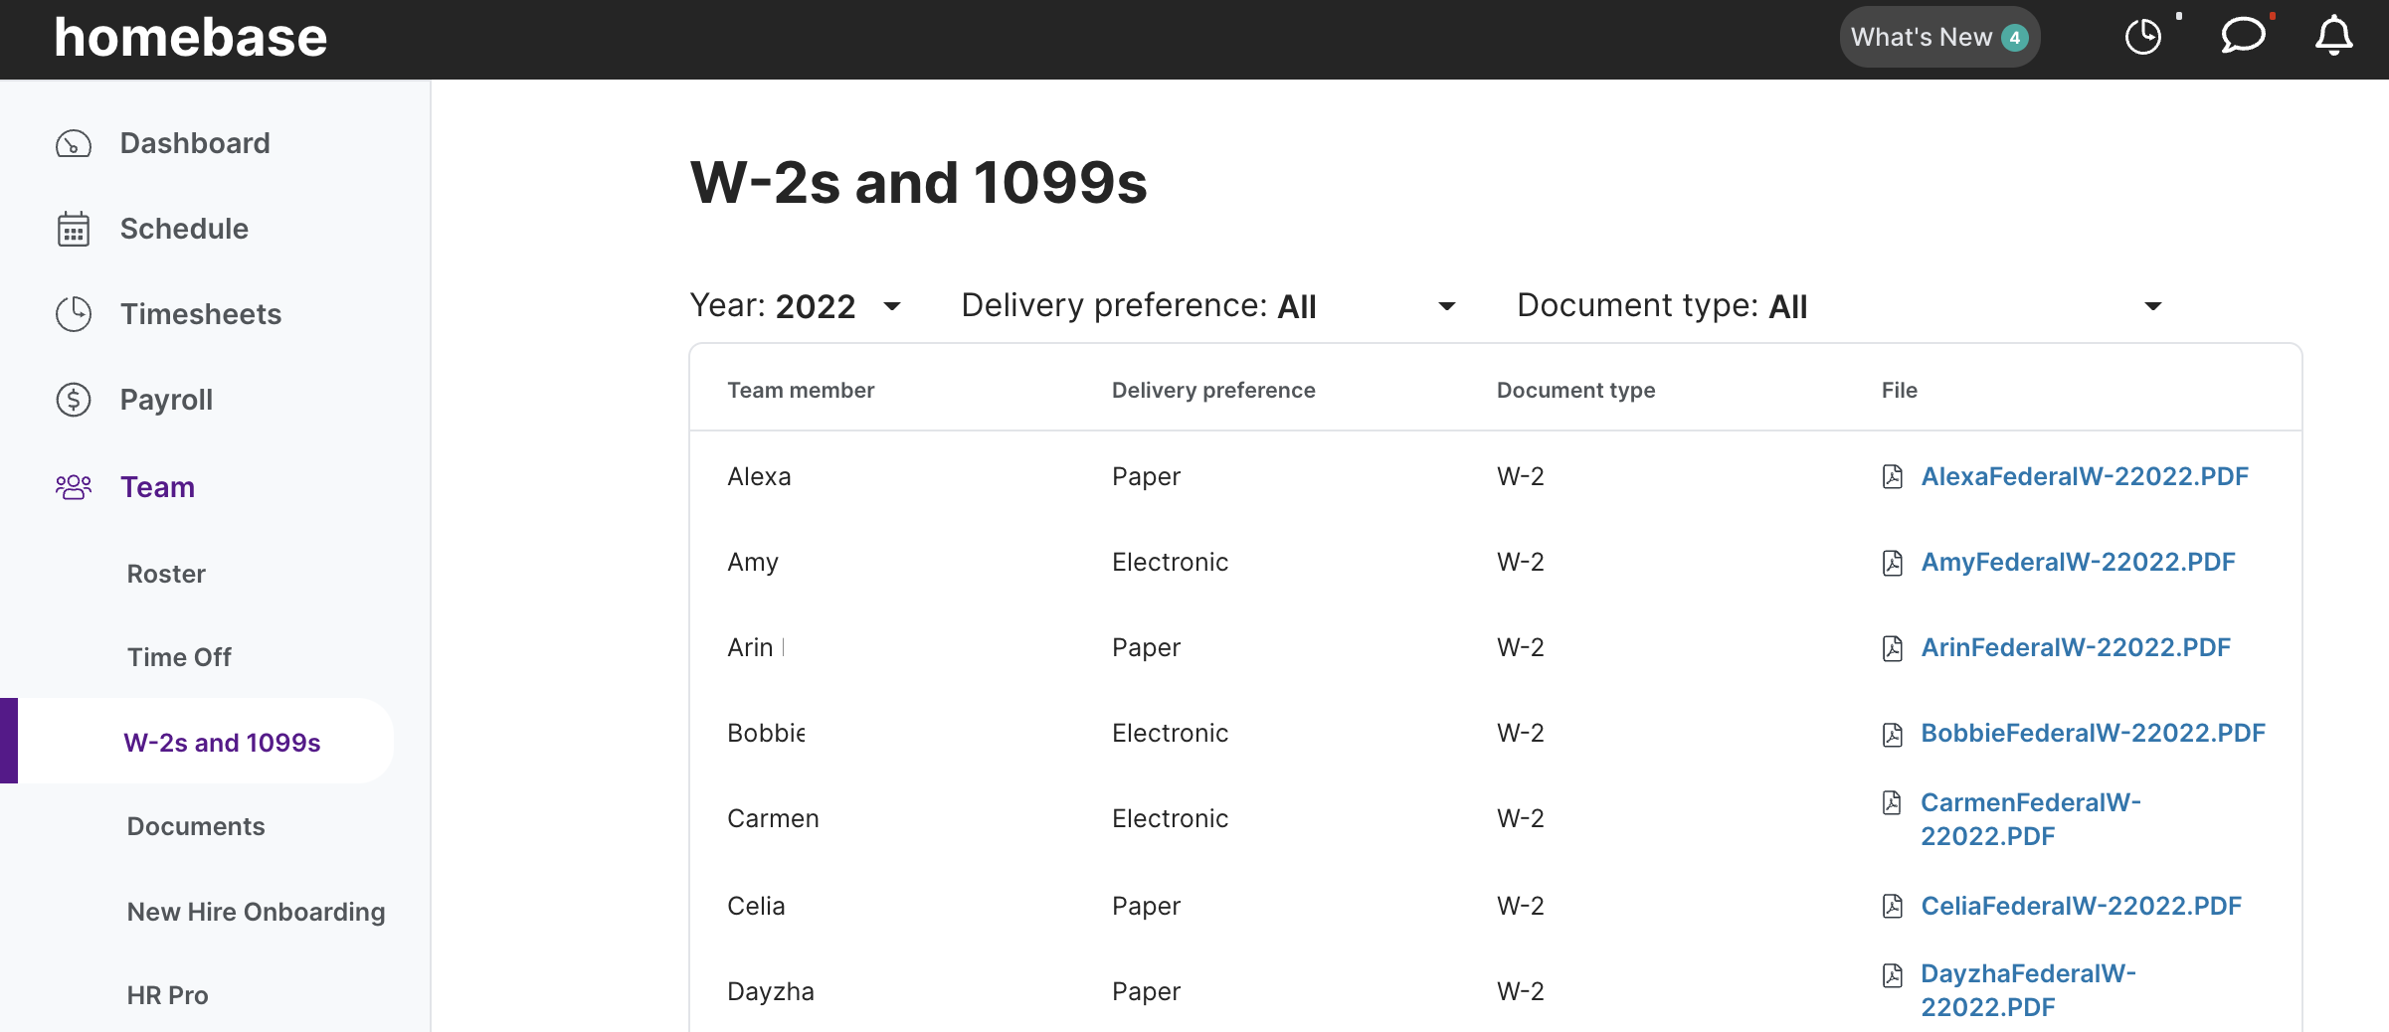This screenshot has width=2389, height=1032.
Task: Click the homebase logo
Action: coord(191,38)
